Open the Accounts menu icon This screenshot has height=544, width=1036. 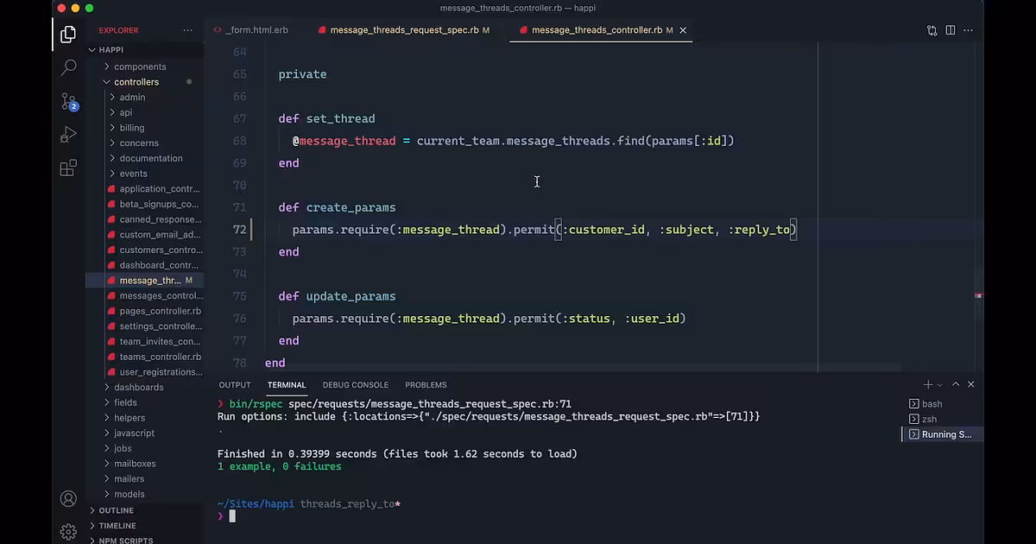[68, 498]
